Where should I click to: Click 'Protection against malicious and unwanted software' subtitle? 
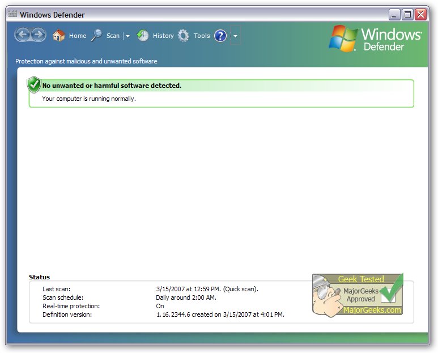click(x=86, y=61)
